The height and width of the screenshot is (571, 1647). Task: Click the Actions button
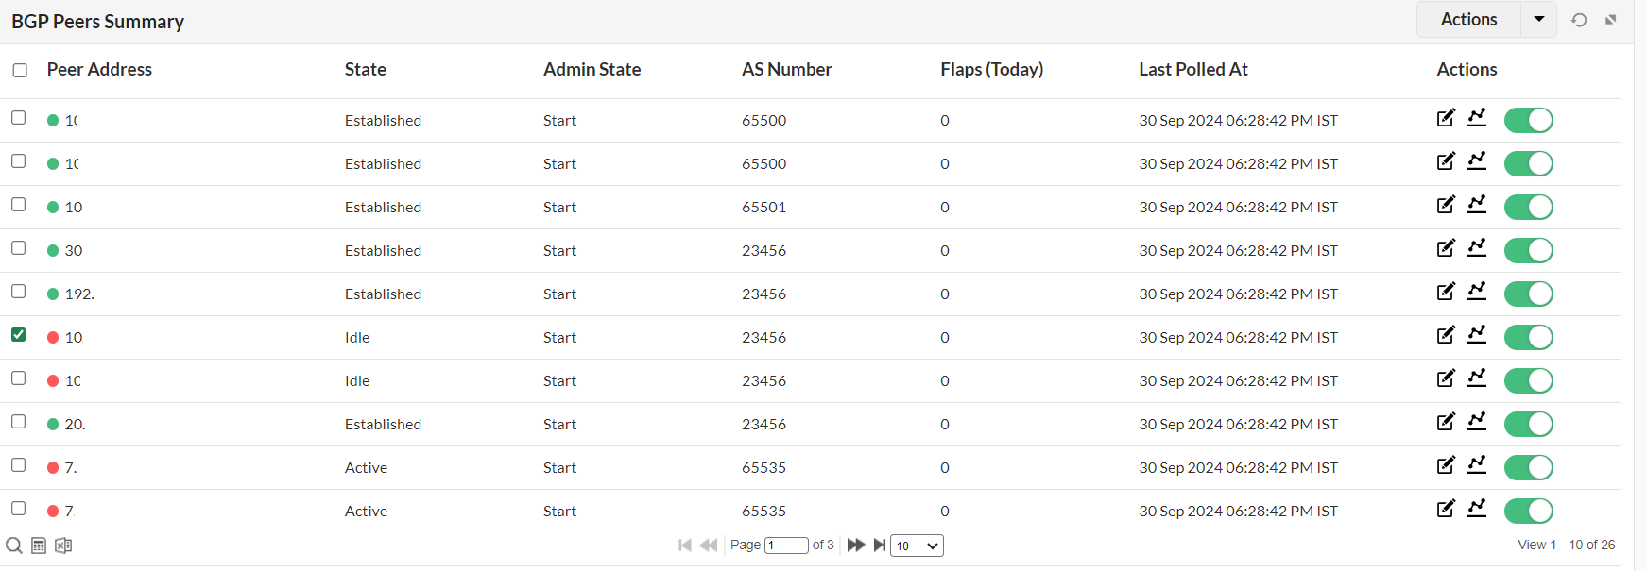[1467, 19]
